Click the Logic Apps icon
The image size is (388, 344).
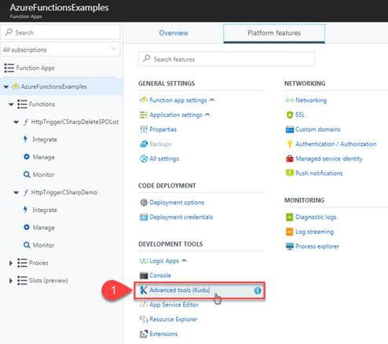144,261
